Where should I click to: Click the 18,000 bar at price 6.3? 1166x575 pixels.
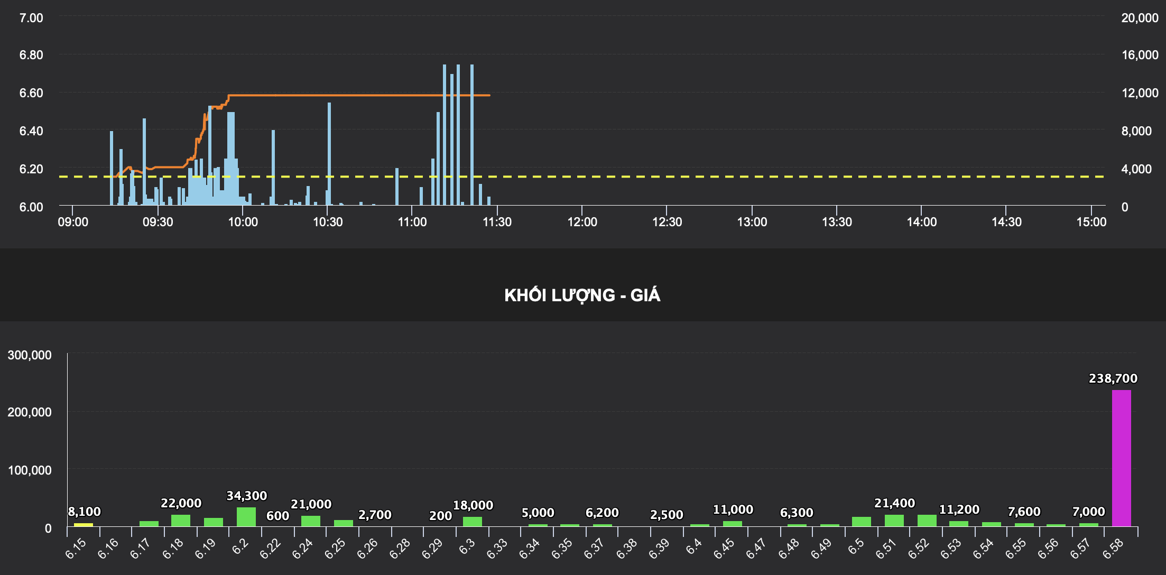pyautogui.click(x=473, y=522)
